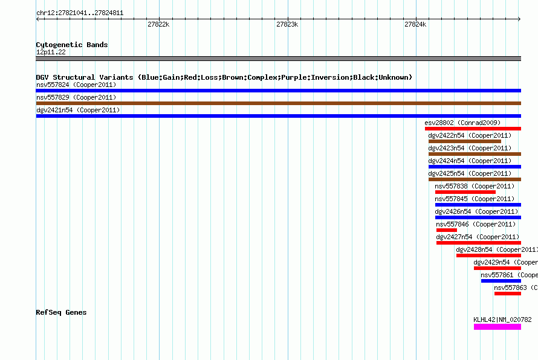Click the gray 12p11.22 cytogenetic band bar
Image resolution: width=538 pixels, height=360 pixels.
pyautogui.click(x=278, y=59)
